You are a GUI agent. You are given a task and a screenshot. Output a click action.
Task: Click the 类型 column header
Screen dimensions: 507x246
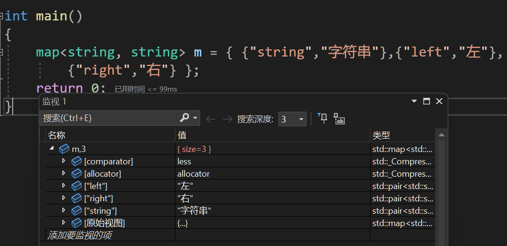point(402,135)
